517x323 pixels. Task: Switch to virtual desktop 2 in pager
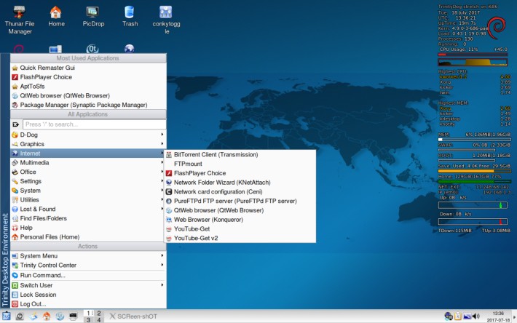pyautogui.click(x=99, y=312)
